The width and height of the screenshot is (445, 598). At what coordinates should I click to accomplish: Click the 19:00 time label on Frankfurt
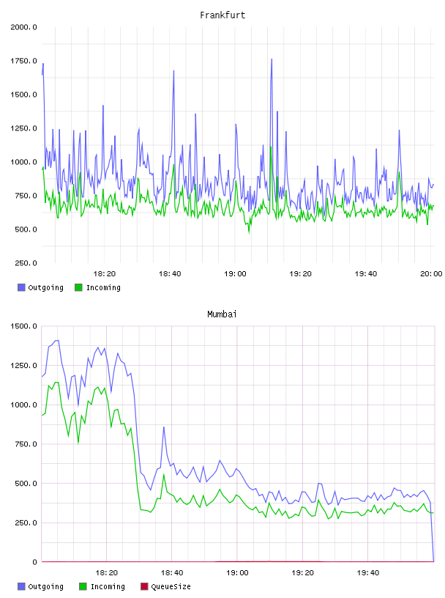[x=235, y=274]
